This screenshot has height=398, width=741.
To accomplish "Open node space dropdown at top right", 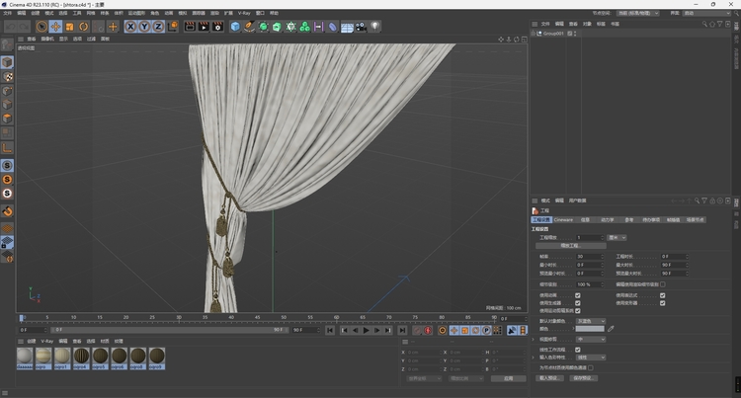I will pyautogui.click(x=638, y=13).
